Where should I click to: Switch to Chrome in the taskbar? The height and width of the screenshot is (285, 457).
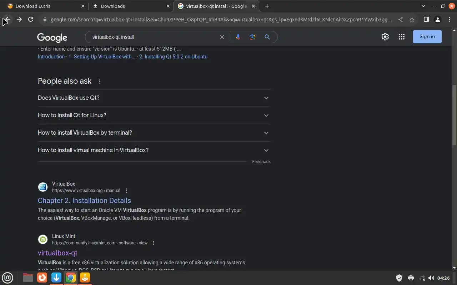(x=71, y=278)
